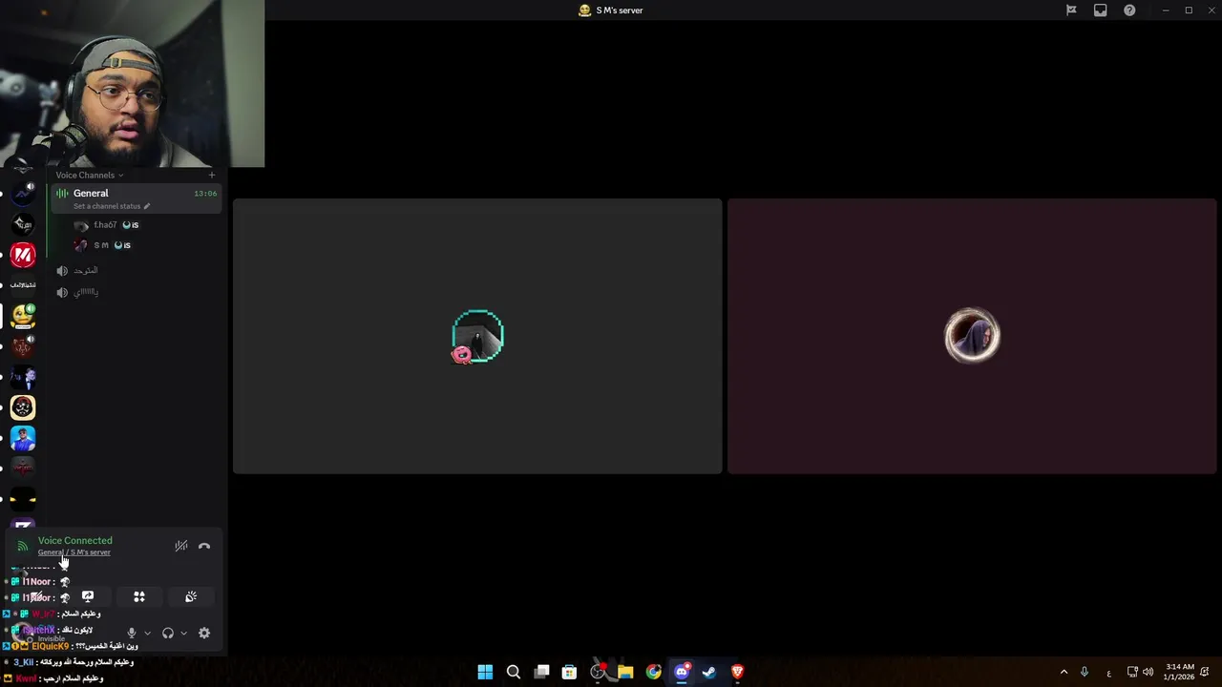The width and height of the screenshot is (1222, 687).
Task: Open Brave browser from the taskbar
Action: tap(737, 672)
